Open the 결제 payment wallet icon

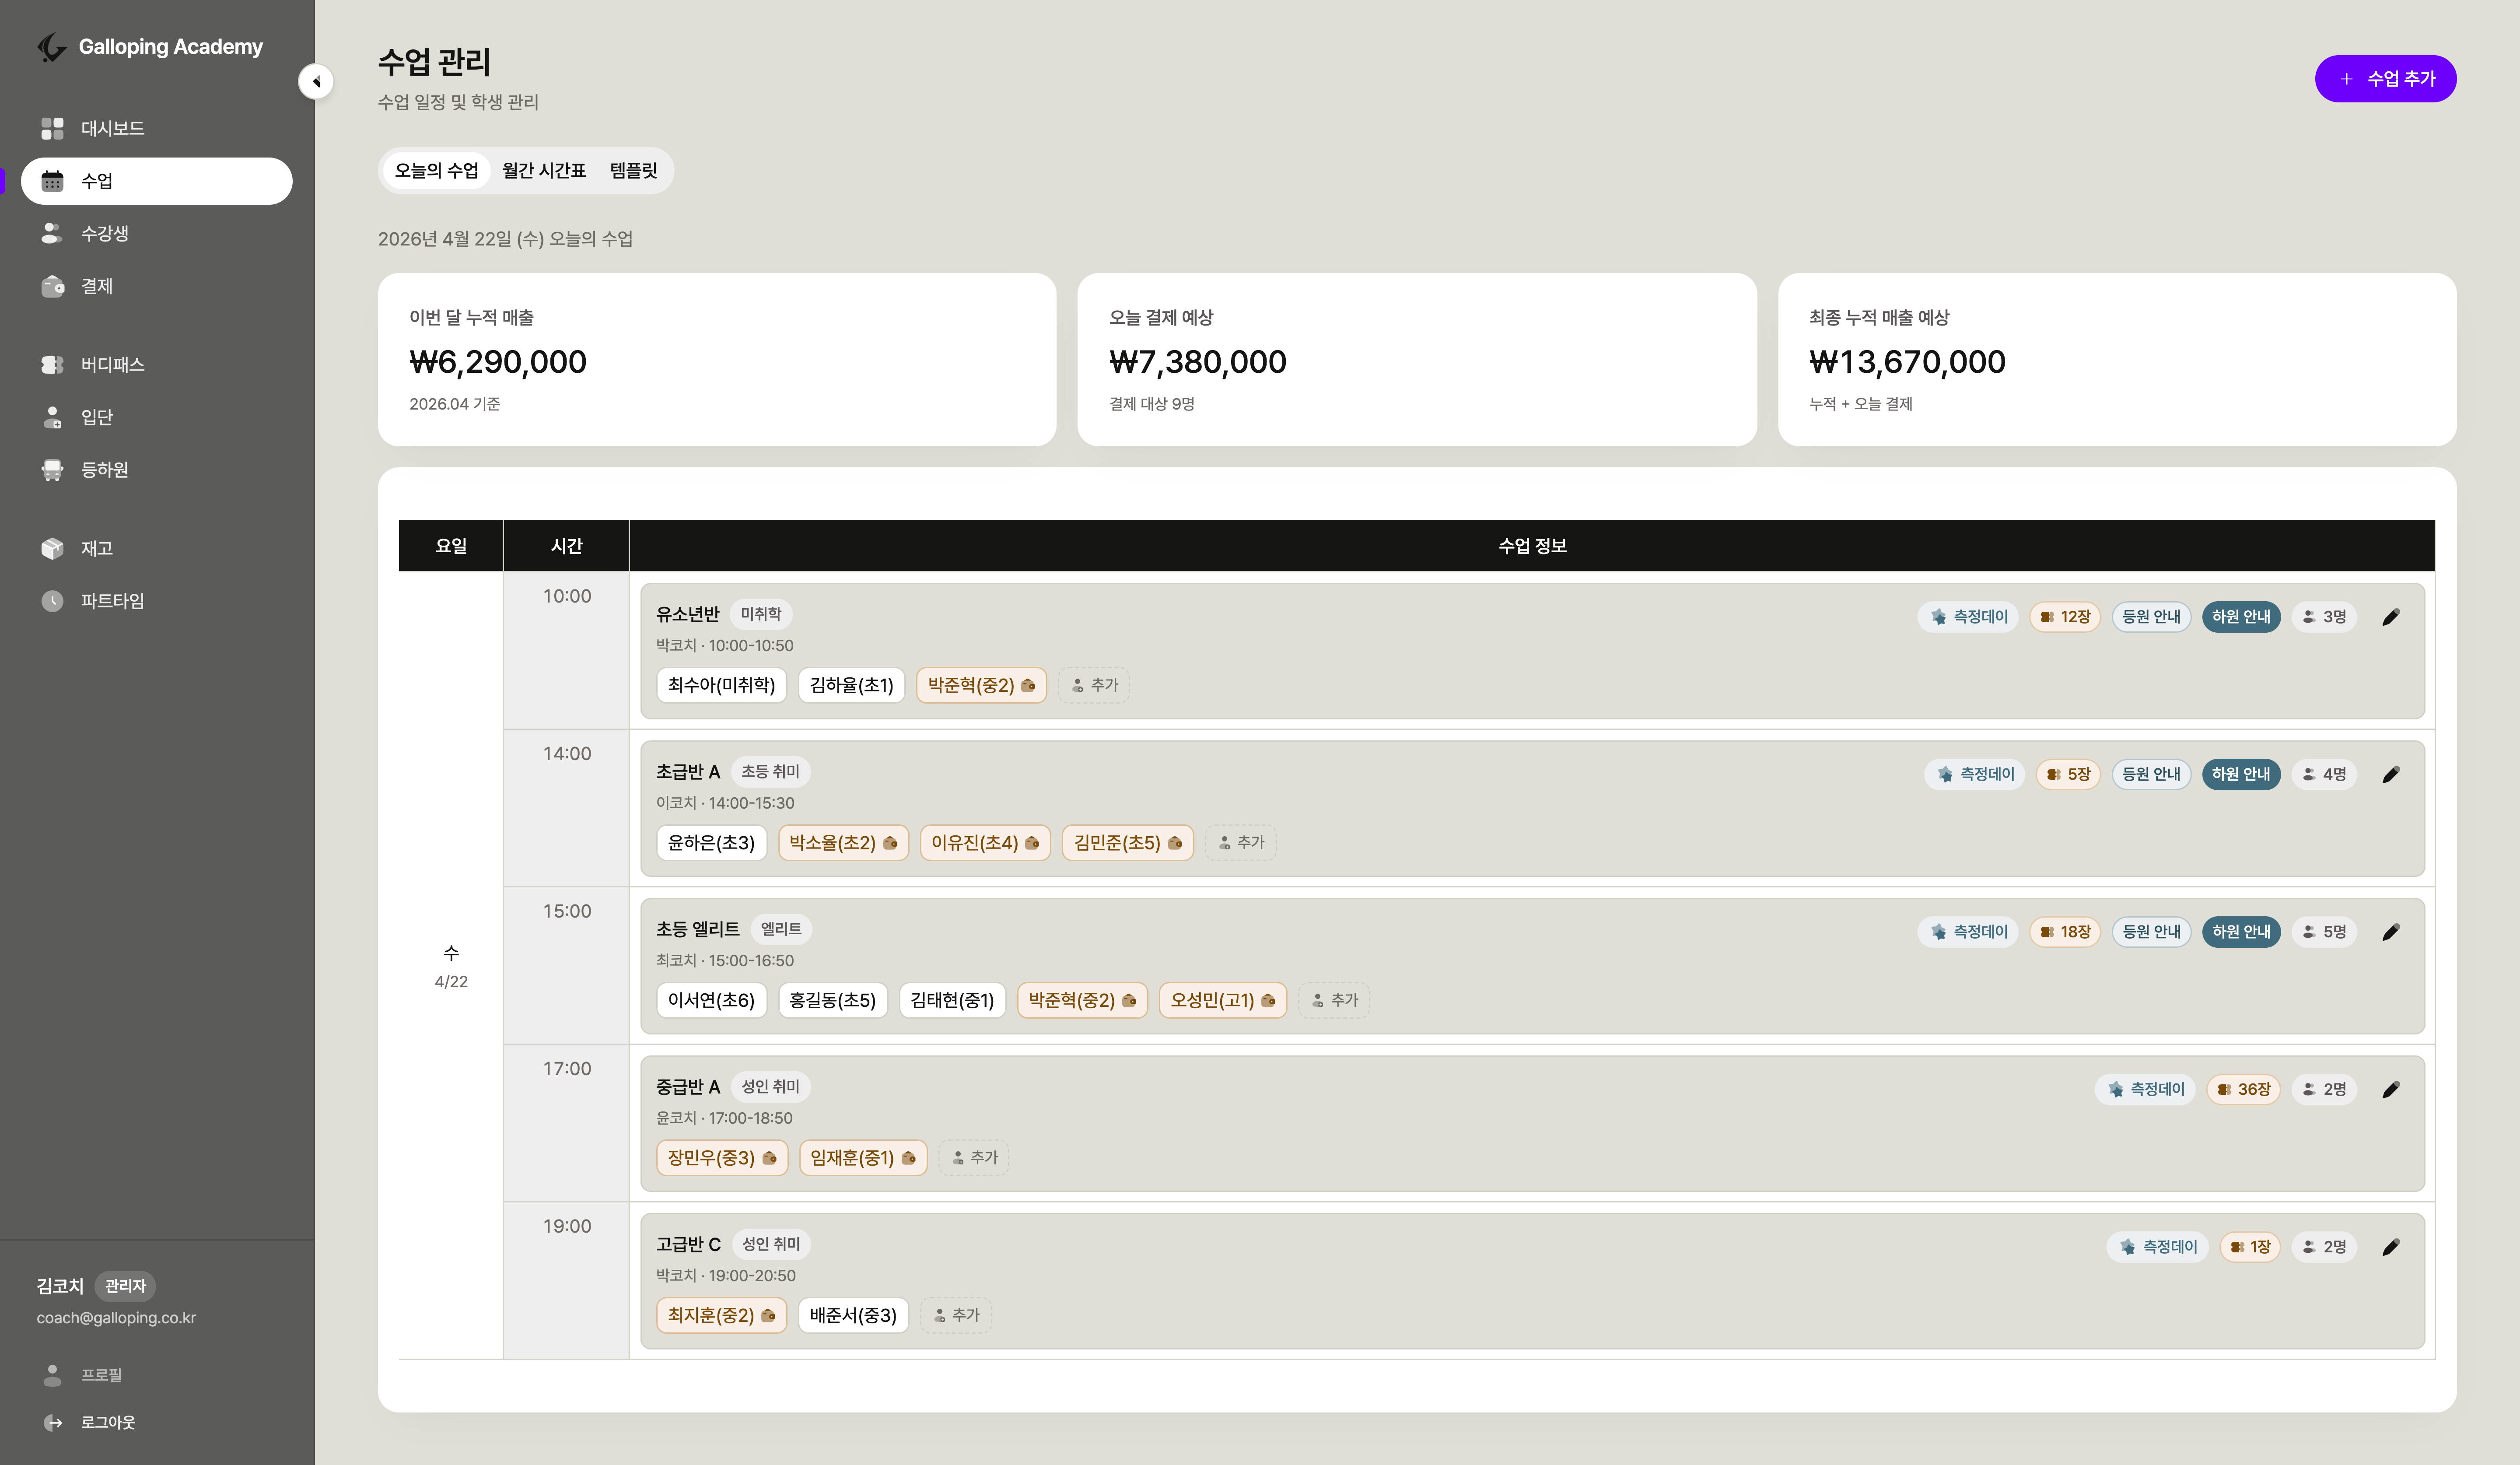(x=53, y=286)
